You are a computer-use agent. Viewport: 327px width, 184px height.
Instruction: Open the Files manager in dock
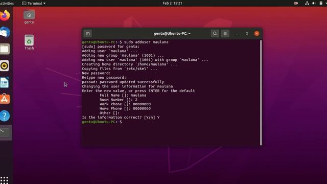click(x=5, y=49)
